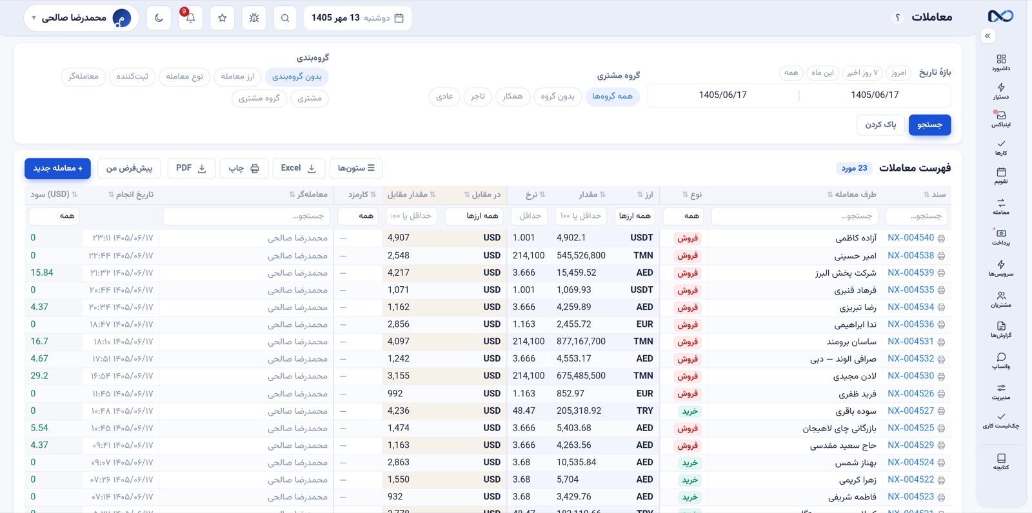The image size is (1032, 513).
Task: Group by نوع معامله
Action: (184, 77)
